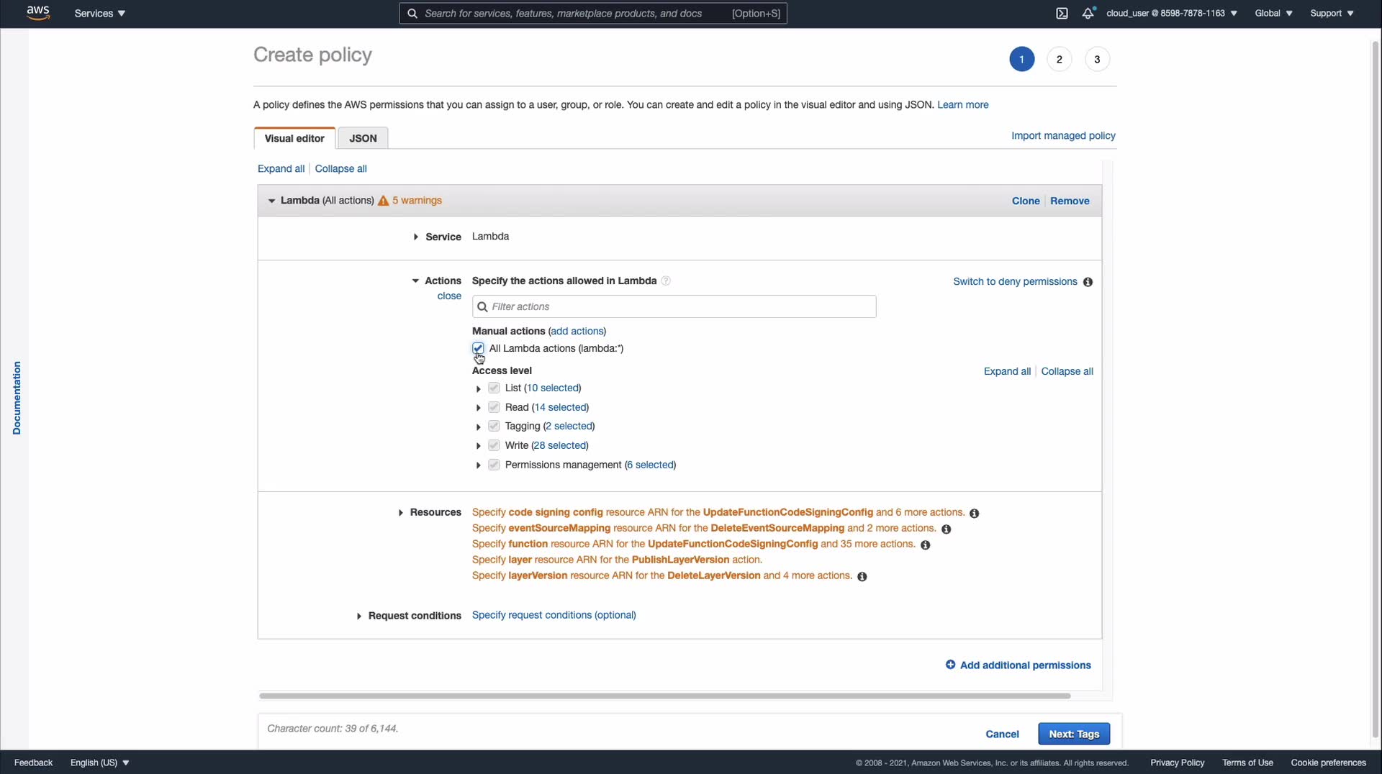Click Collapse all in Access level row
1382x774 pixels.
pyautogui.click(x=1067, y=371)
